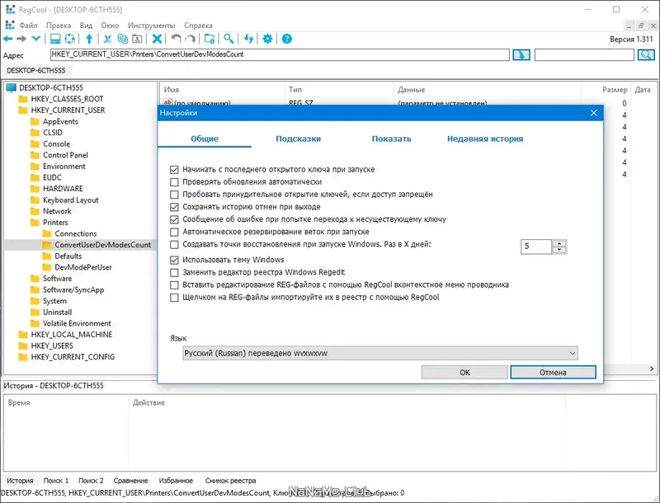Click the address path input field
The image size is (660, 503).
[x=280, y=54]
